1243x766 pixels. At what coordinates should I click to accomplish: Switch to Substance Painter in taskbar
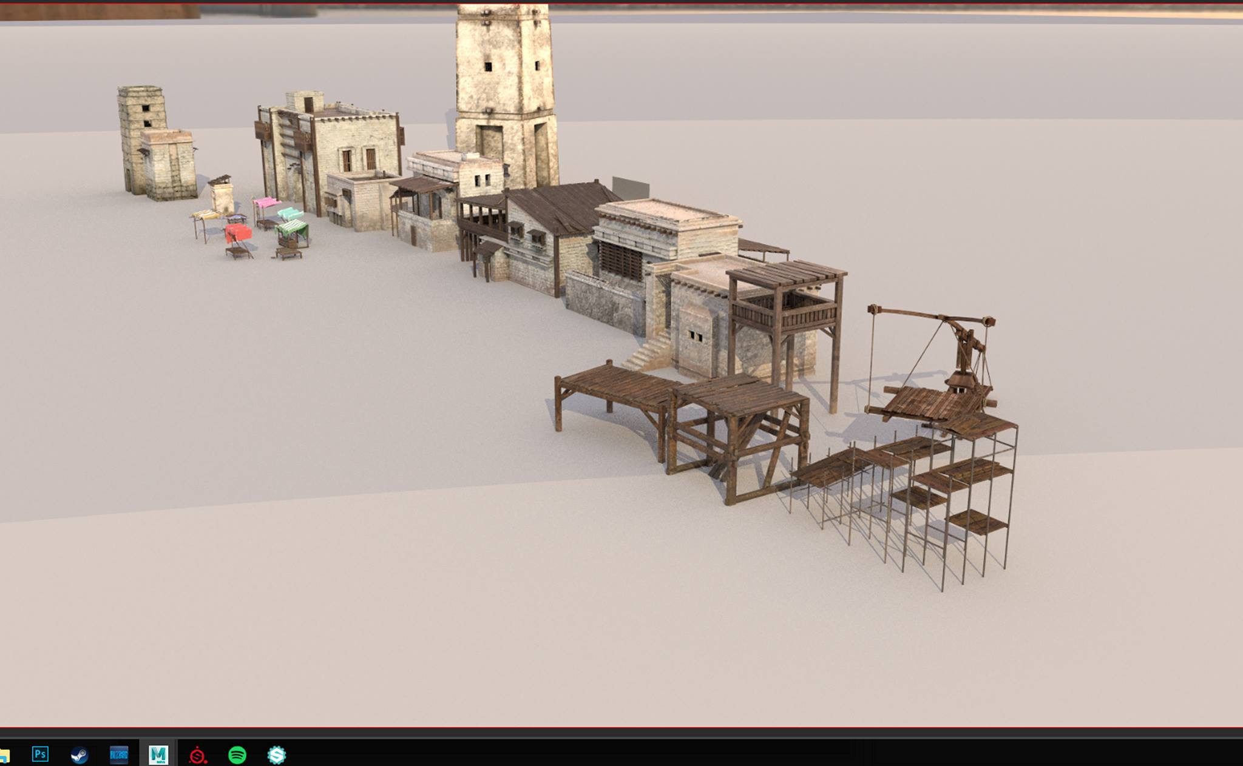[x=198, y=755]
